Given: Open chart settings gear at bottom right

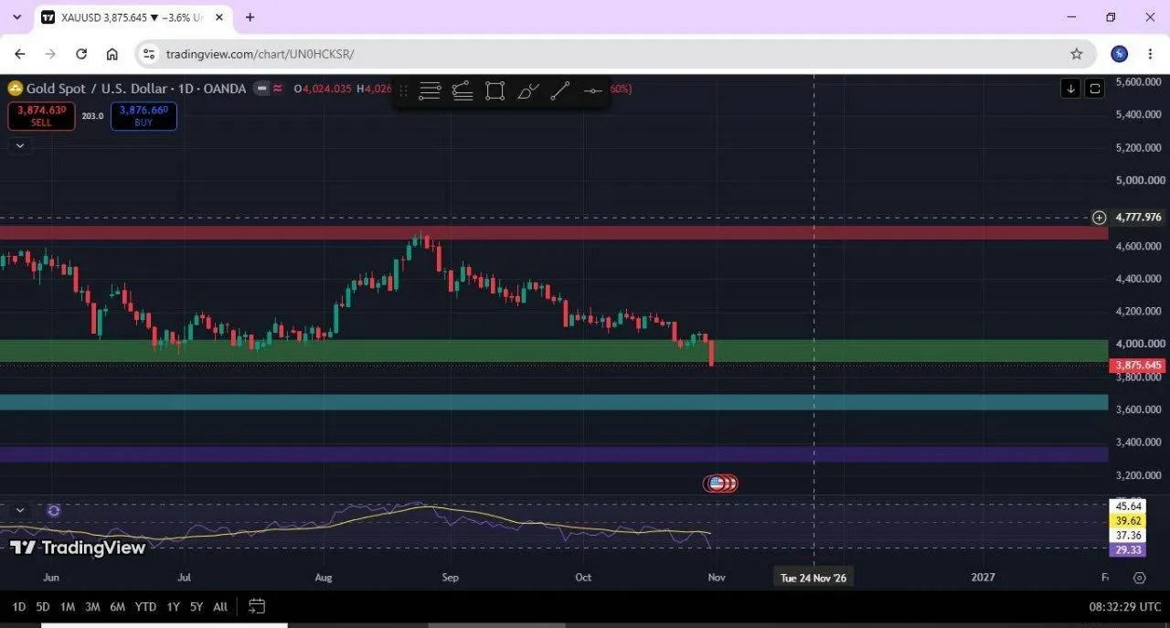Looking at the screenshot, I should click(1139, 578).
